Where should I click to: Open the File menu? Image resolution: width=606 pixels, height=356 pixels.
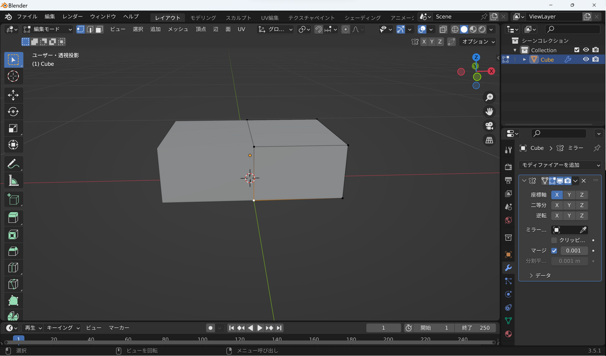27,17
